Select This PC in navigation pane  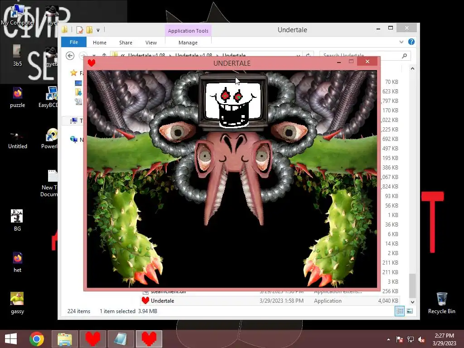coord(76,121)
